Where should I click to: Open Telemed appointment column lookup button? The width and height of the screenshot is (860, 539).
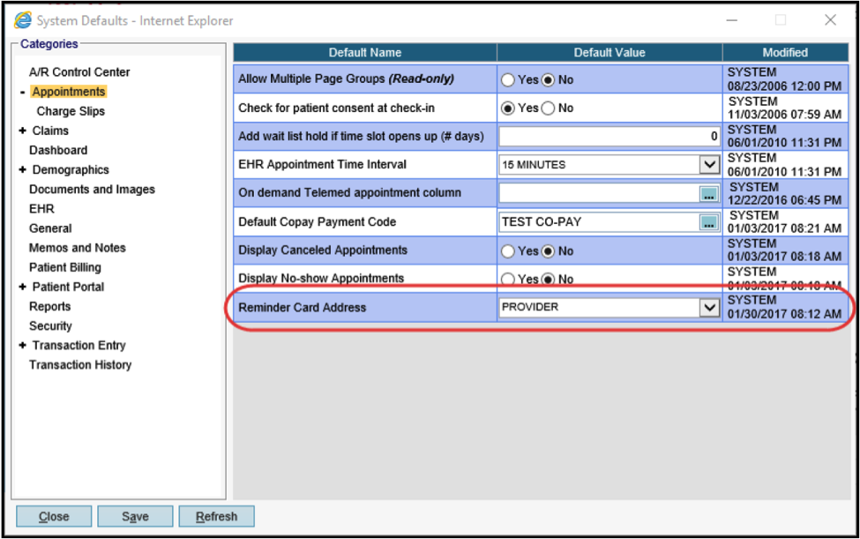709,194
